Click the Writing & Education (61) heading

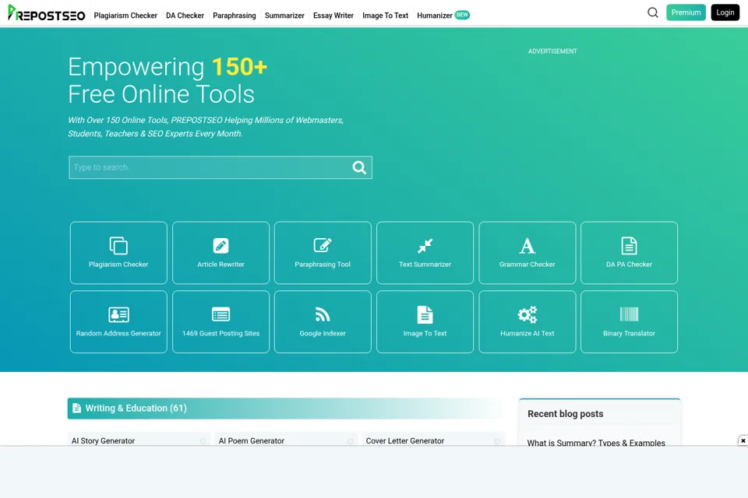(136, 408)
